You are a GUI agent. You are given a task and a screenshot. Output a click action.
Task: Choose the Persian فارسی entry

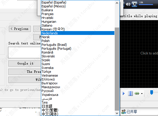click(x=78, y=99)
